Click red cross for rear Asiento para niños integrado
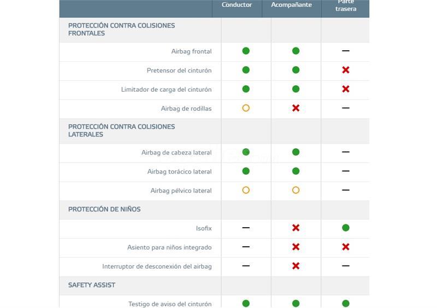 (x=346, y=247)
